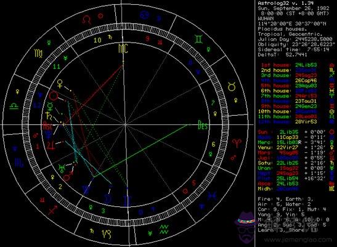Select the 'Placidus houses.' line
Screen dimensions: 337x247
282,29
